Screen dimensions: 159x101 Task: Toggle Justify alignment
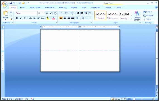point(73,18)
